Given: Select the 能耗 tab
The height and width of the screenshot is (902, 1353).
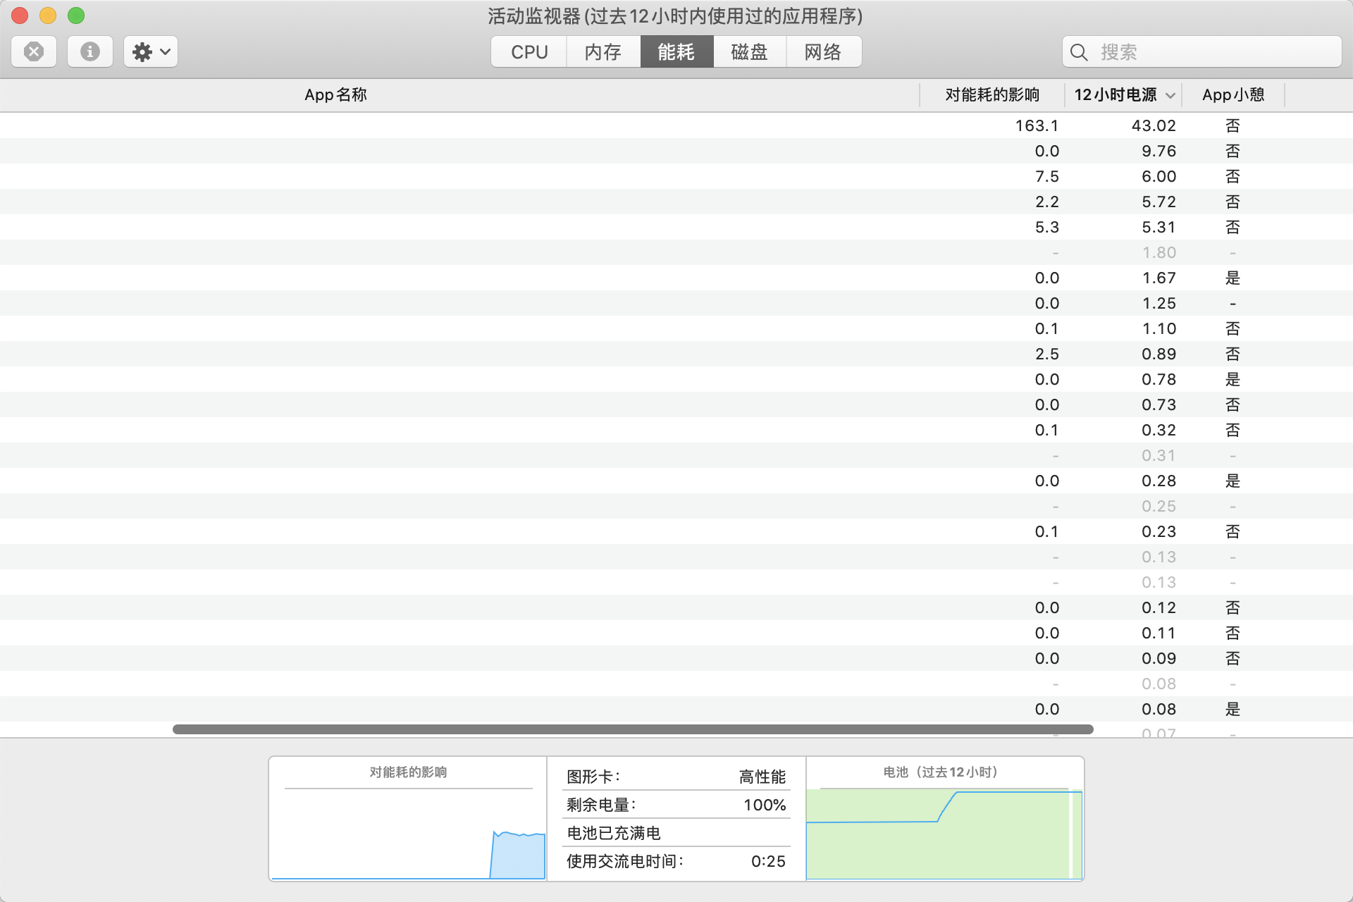Looking at the screenshot, I should click(676, 52).
